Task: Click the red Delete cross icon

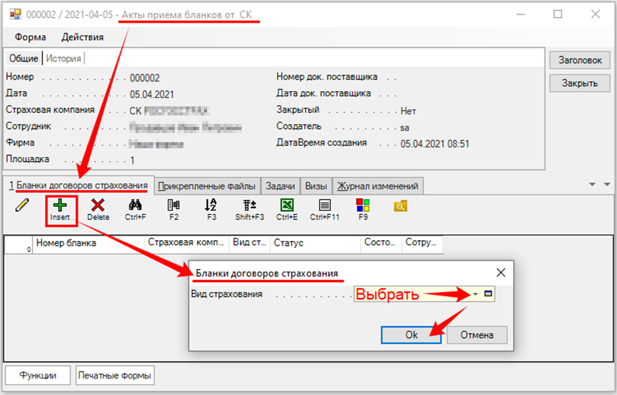Action: pyautogui.click(x=98, y=205)
